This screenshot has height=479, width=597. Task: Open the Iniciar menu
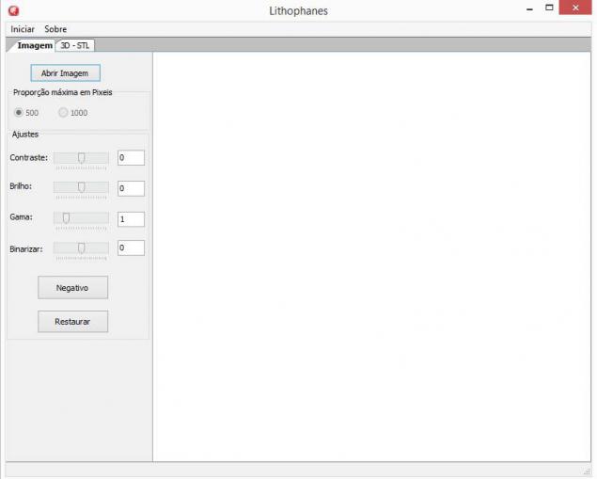click(23, 29)
